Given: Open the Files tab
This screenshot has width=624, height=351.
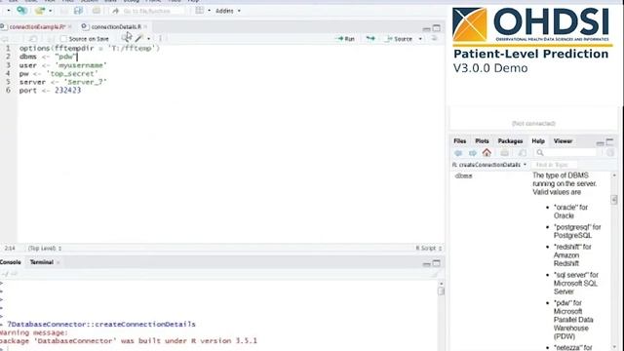Looking at the screenshot, I should coord(459,141).
